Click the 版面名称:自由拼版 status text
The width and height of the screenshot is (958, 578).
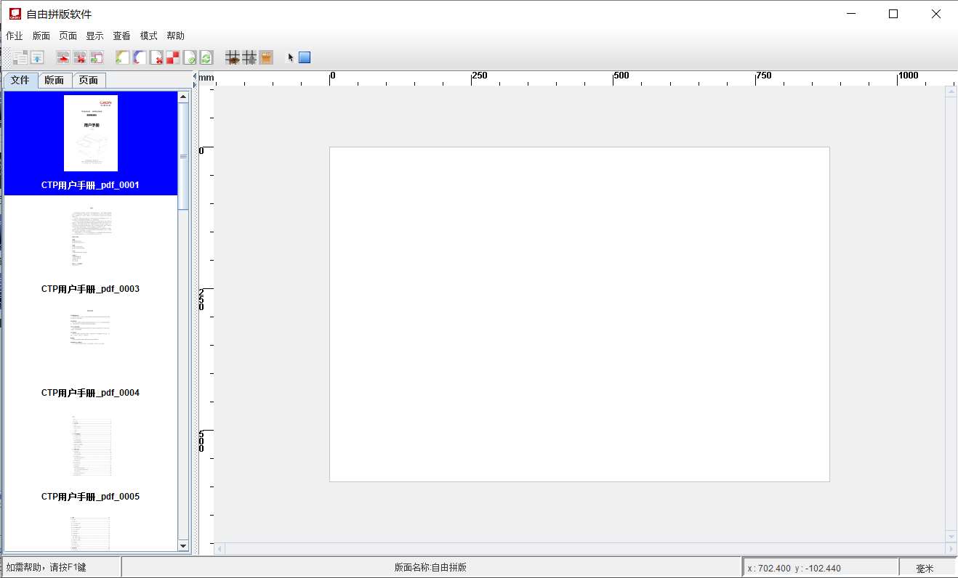pyautogui.click(x=430, y=567)
